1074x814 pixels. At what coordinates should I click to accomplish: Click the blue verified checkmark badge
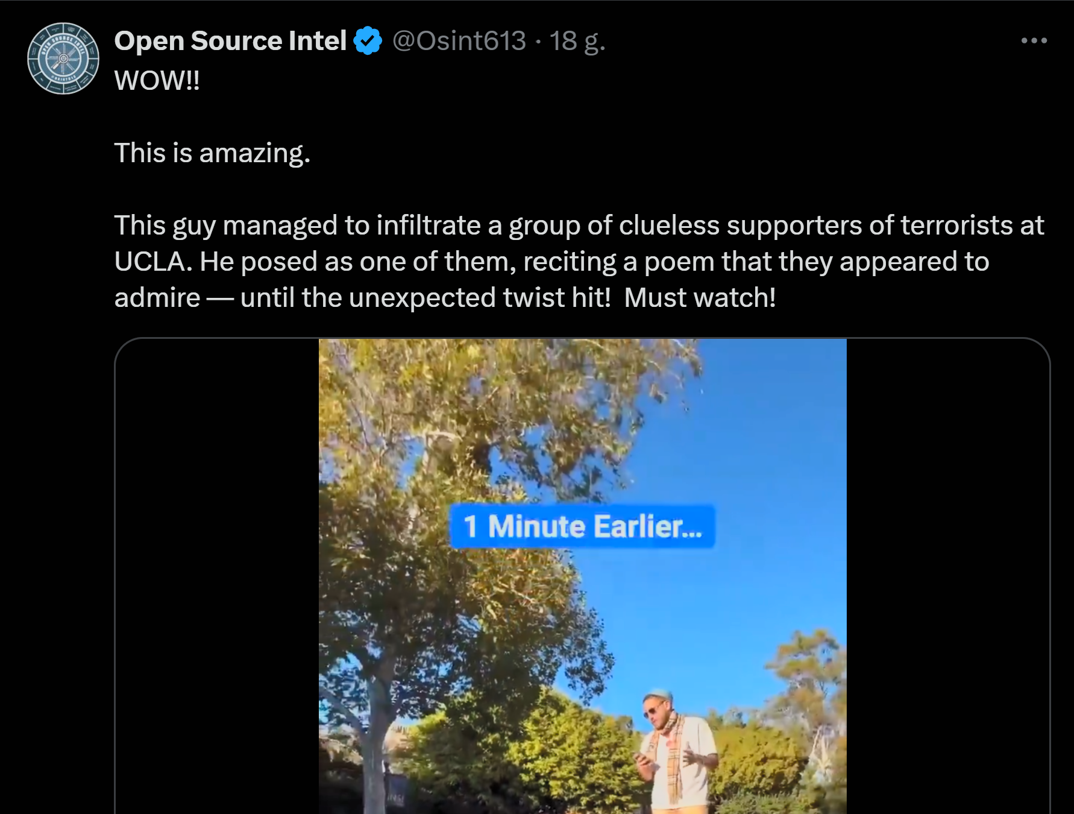coord(367,41)
